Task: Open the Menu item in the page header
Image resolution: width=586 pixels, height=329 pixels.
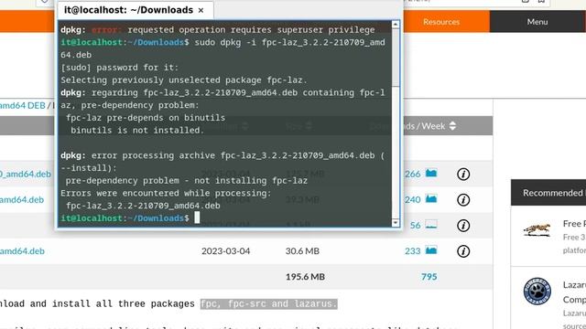Action: pos(537,22)
